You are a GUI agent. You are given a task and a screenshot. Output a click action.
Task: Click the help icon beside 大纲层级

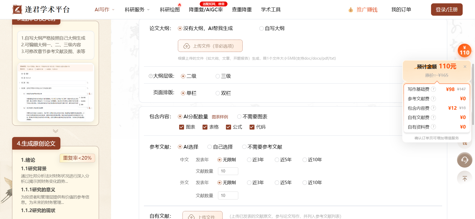pyautogui.click(x=151, y=76)
